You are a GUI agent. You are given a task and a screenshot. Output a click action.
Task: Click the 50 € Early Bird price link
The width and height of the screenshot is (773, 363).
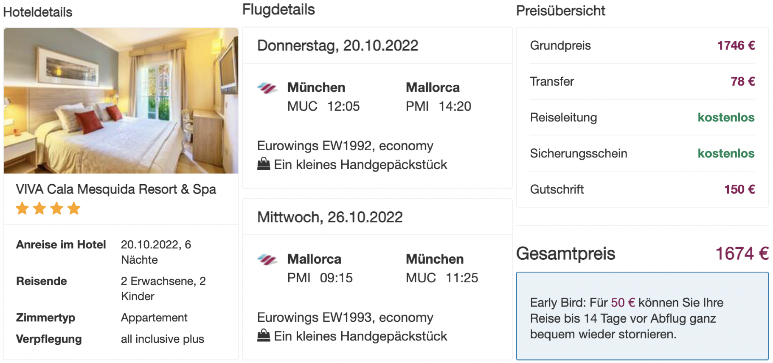[623, 302]
